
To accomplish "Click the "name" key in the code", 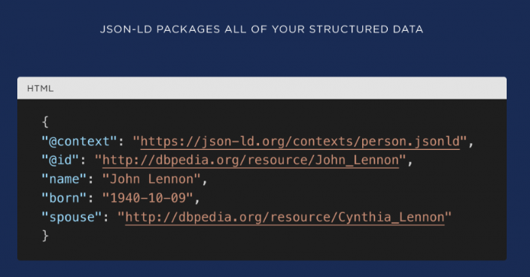I will 64,179.
